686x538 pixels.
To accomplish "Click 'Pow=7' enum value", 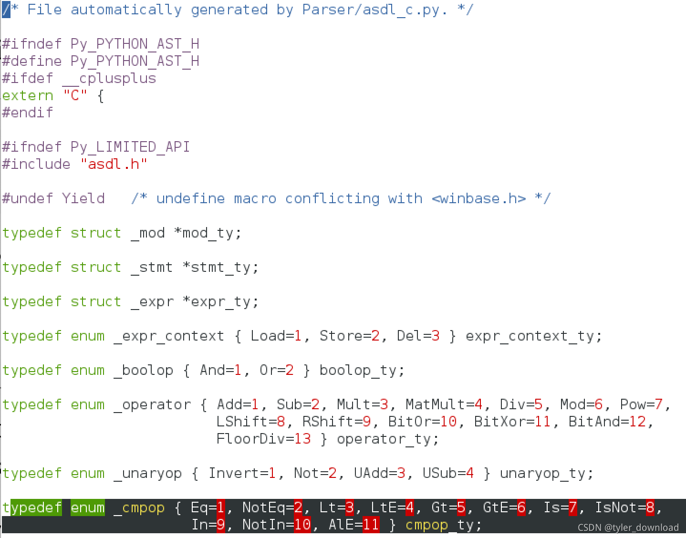I will point(641,405).
